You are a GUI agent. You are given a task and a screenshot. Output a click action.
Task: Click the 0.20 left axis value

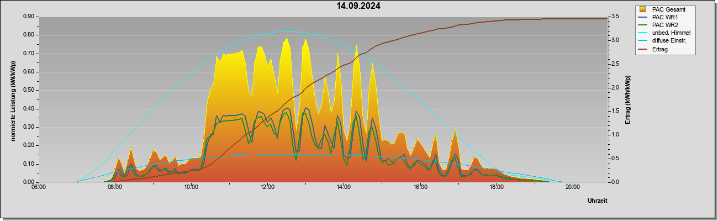click(x=29, y=145)
